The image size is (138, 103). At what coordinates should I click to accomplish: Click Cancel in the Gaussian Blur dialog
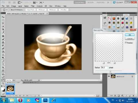[130, 39]
